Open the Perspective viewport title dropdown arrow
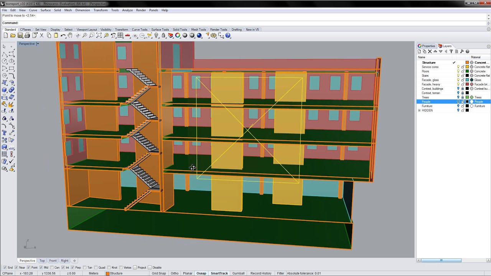 click(38, 44)
